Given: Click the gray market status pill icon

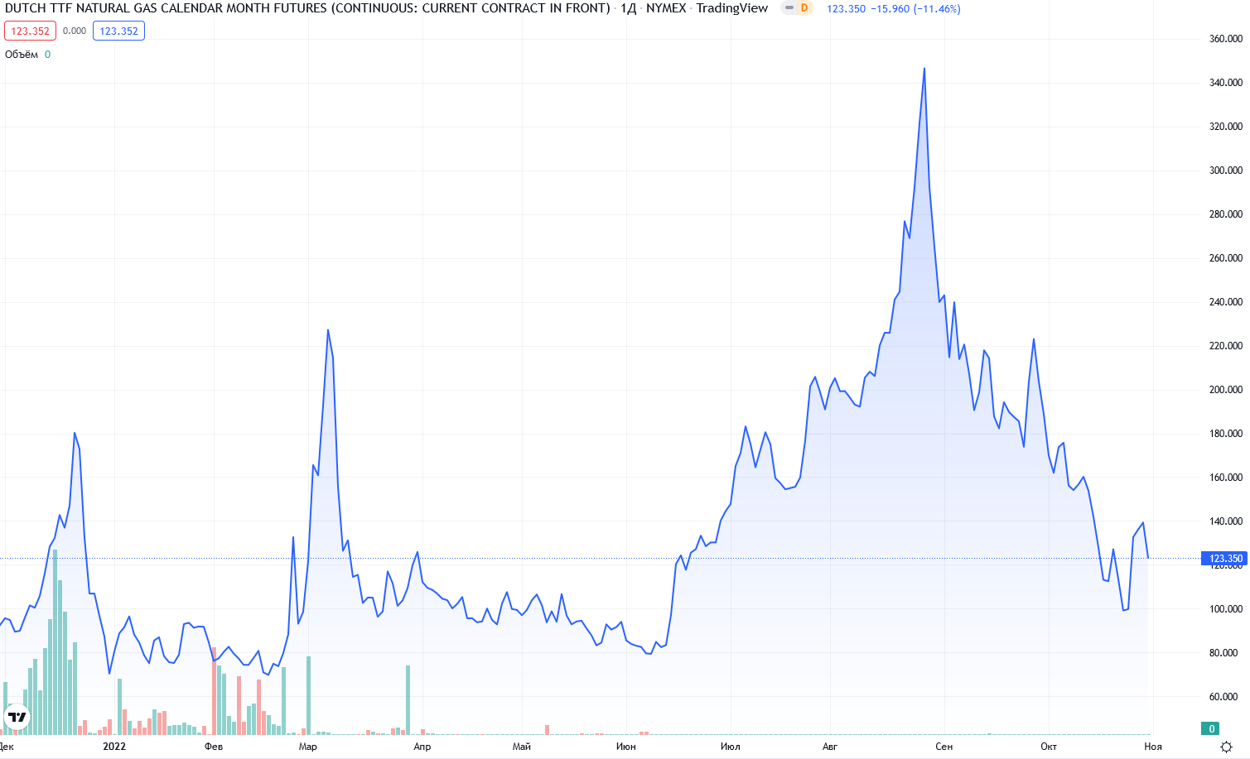Looking at the screenshot, I should coord(789,8).
